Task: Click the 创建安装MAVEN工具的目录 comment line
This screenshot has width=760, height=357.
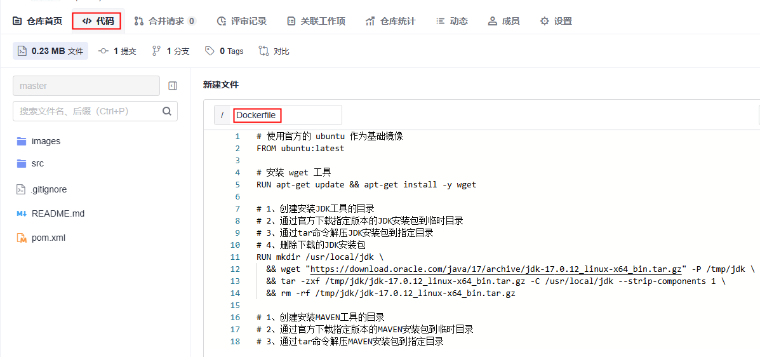Action: [321, 318]
